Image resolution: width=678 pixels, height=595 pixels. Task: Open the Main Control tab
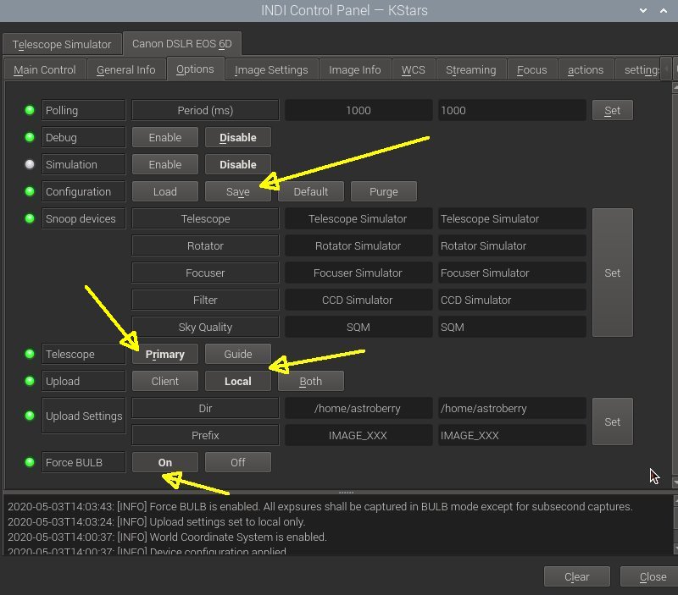(x=45, y=69)
